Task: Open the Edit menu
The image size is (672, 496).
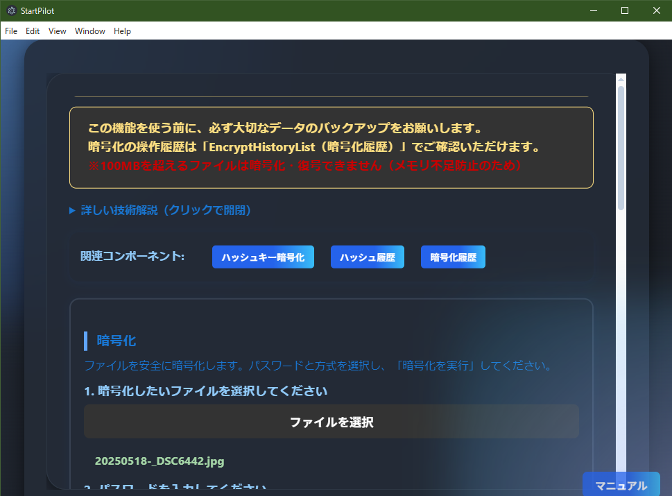Action: (33, 31)
